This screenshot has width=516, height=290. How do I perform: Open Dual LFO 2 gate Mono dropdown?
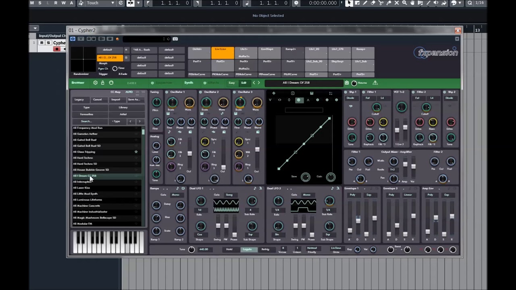tap(306, 195)
